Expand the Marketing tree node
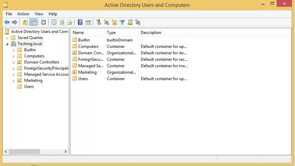This screenshot has width=295, height=166. coord(14,81)
